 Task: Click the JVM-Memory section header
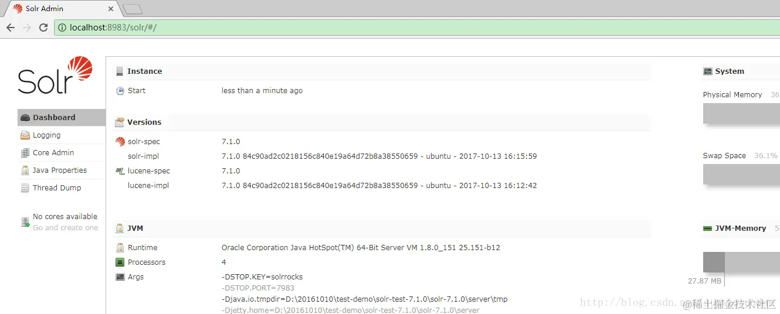point(740,228)
